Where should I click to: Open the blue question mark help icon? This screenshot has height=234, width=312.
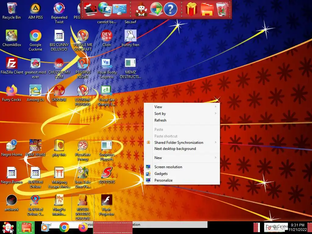pyautogui.click(x=170, y=9)
